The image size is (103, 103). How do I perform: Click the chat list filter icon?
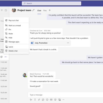pyautogui.click(x=2, y=10)
